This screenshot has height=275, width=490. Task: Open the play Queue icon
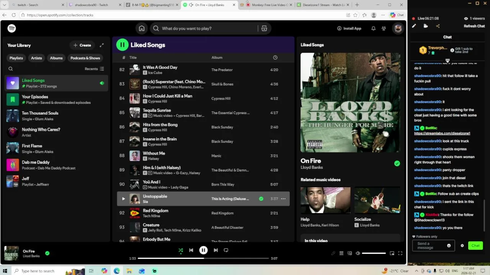point(341,253)
